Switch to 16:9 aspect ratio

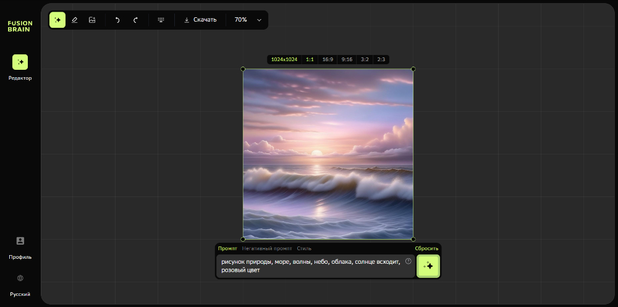point(328,60)
